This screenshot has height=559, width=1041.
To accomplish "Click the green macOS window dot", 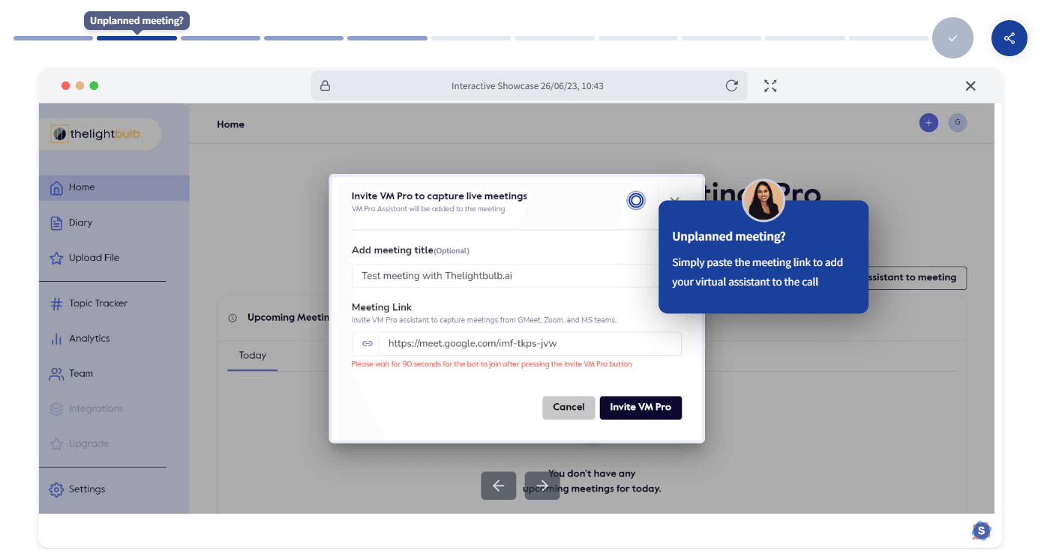I will coord(94,85).
